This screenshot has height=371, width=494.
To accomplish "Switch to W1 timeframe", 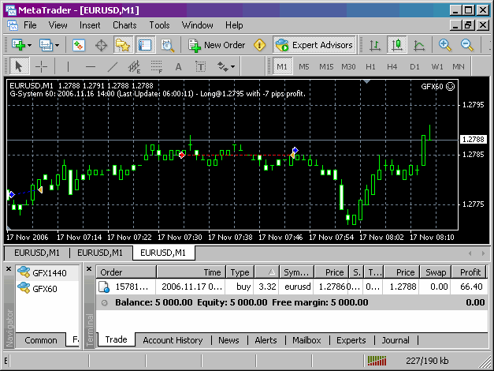I will [x=437, y=66].
